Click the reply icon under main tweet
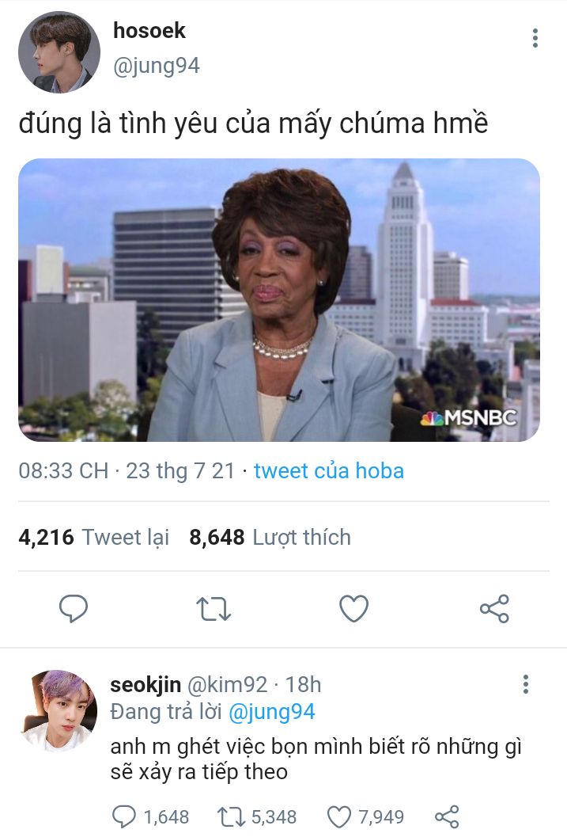The height and width of the screenshot is (837, 567). (x=74, y=608)
